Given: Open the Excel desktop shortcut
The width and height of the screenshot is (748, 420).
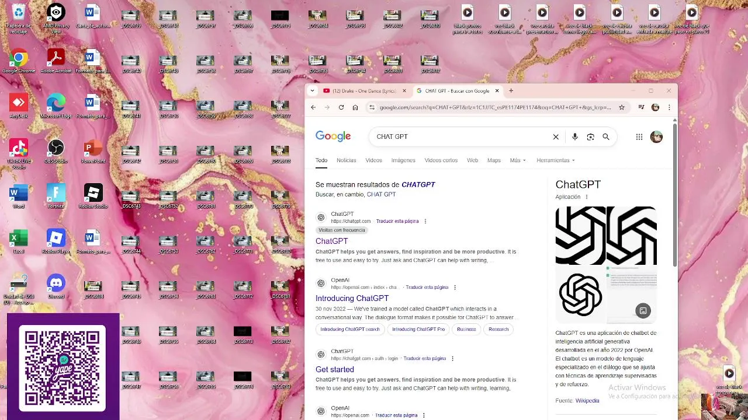Looking at the screenshot, I should [18, 241].
